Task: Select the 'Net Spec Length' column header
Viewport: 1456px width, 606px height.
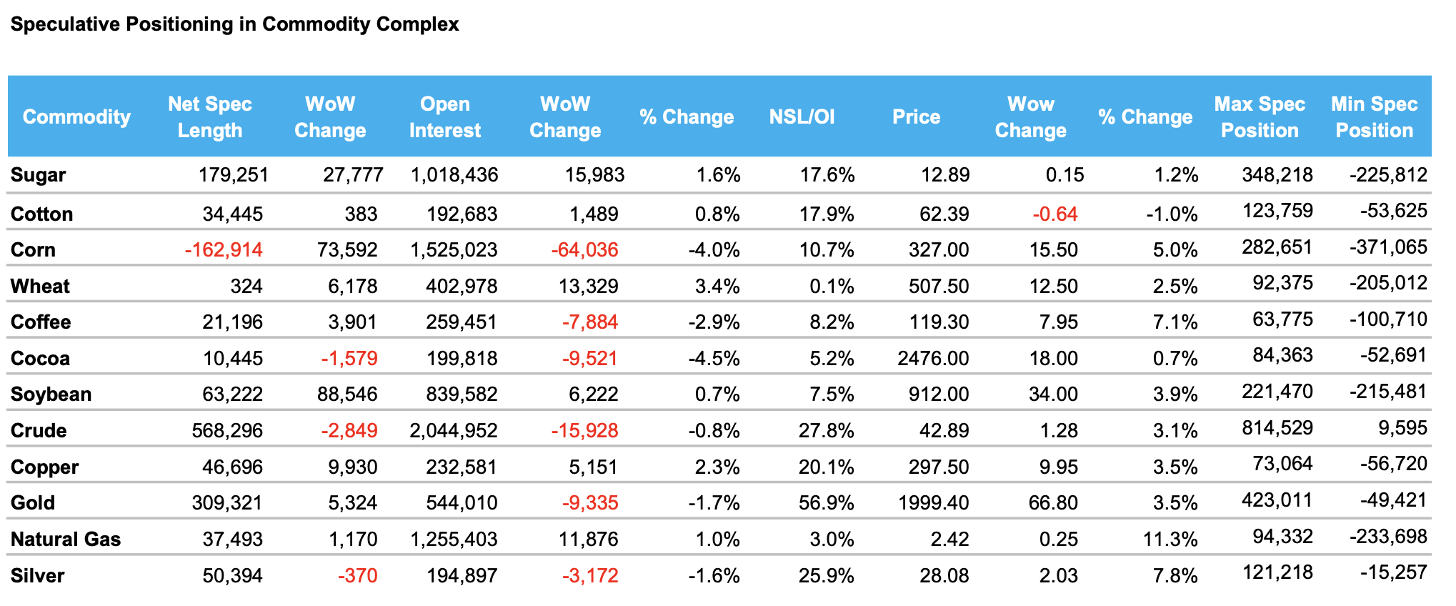Action: pyautogui.click(x=210, y=117)
